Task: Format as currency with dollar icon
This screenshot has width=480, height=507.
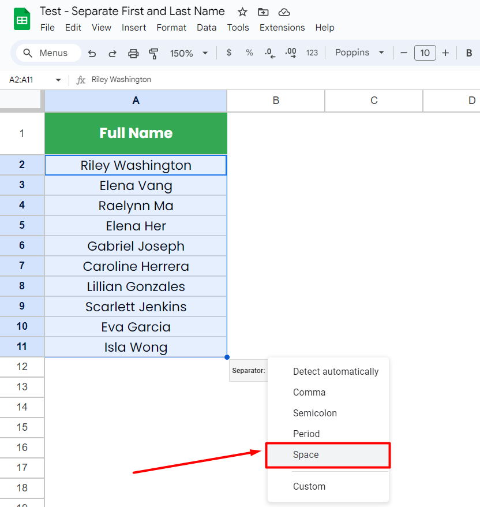Action: click(228, 53)
